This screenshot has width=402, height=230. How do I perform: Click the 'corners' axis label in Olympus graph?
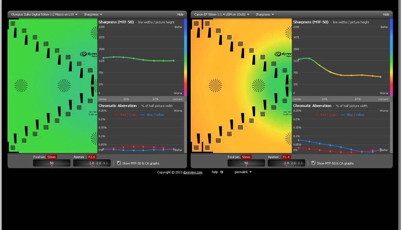177,99
